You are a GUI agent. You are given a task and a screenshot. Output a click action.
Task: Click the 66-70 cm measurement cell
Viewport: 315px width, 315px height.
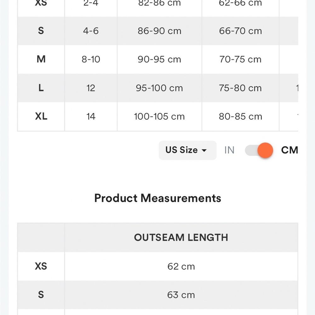[240, 31]
